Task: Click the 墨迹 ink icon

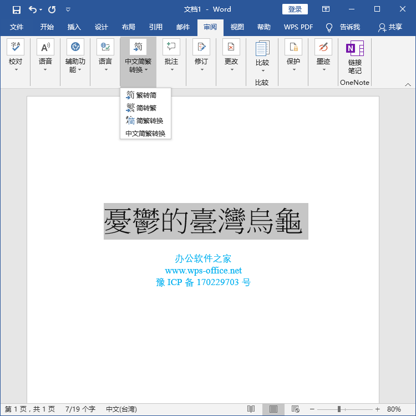Action: pos(323,47)
